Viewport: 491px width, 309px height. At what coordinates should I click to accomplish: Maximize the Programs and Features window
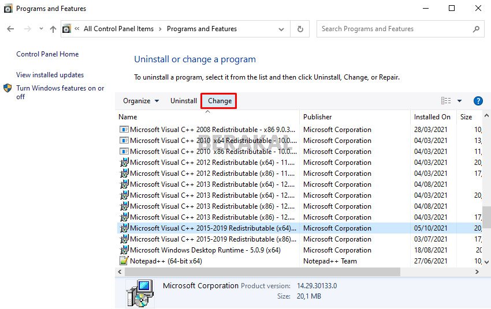[452, 8]
